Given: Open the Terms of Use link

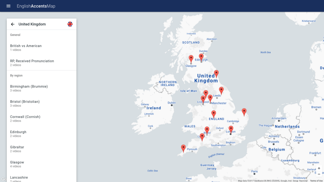Looking at the screenshot, I should coord(316,181).
